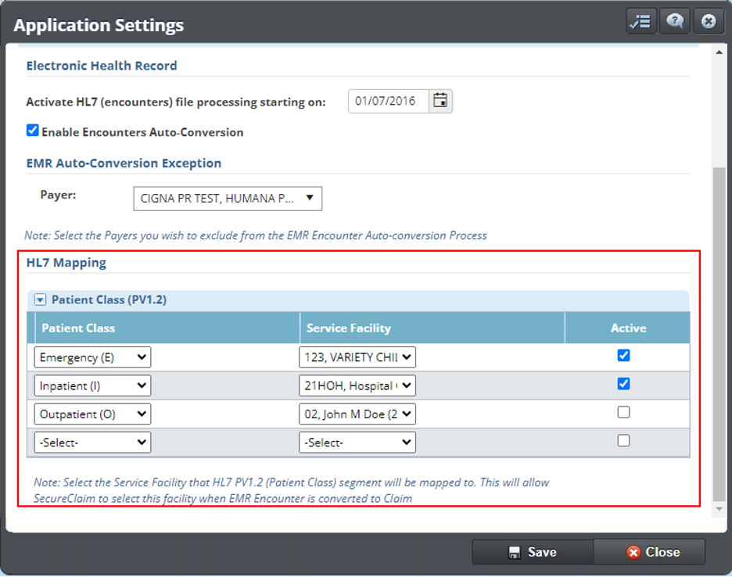Open the Outpatient (O) patient class dropdown
Image resolution: width=732 pixels, height=577 pixels.
[x=92, y=414]
